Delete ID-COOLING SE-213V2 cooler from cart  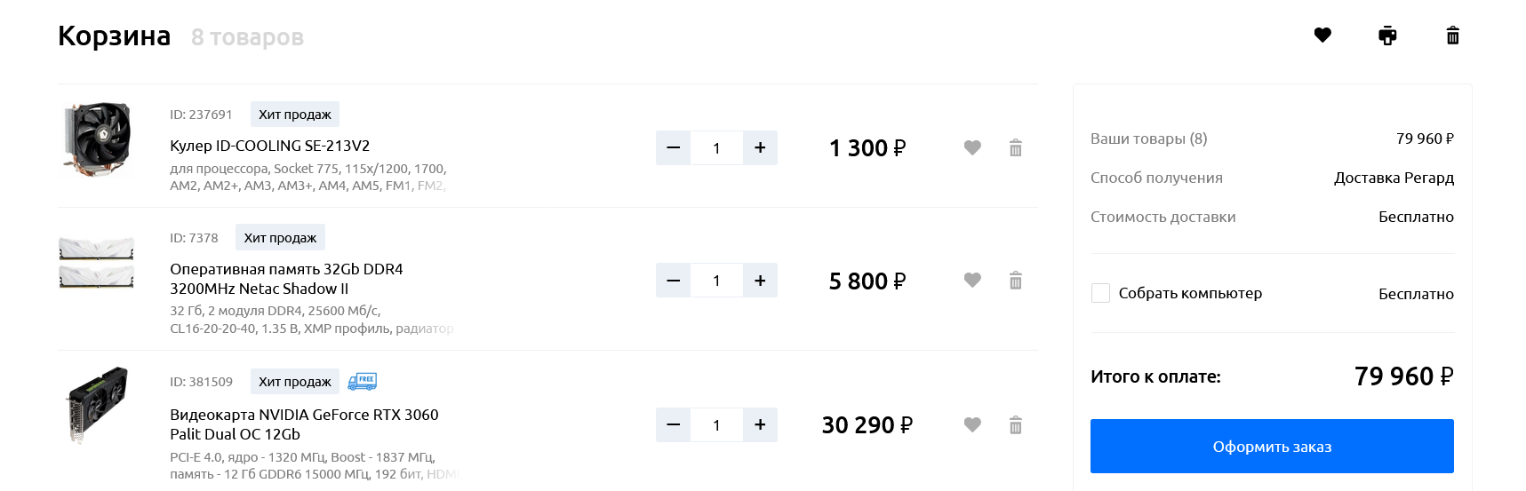click(1016, 147)
